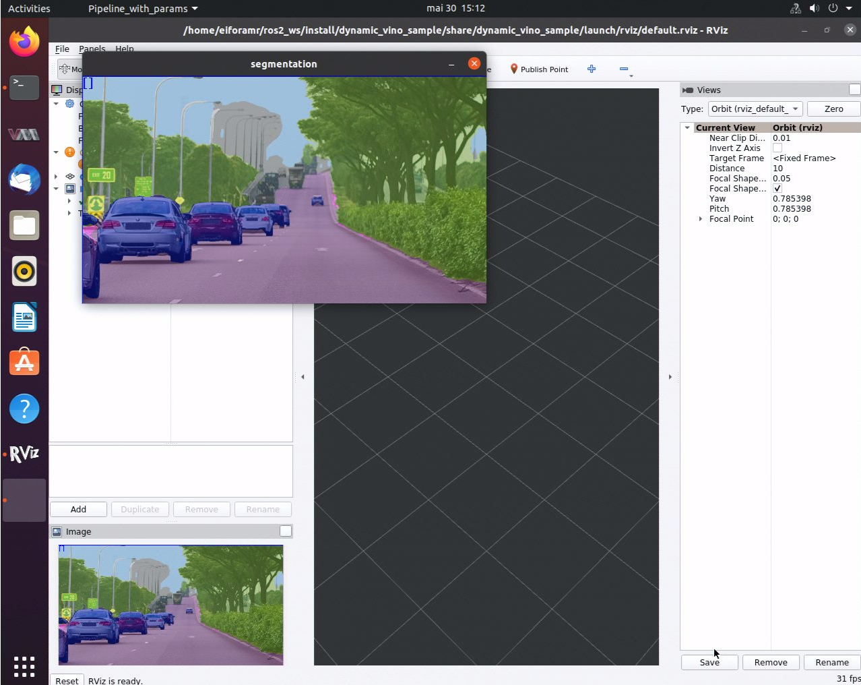861x685 pixels.
Task: Uncheck the Focal Shape Fixed Size checkbox
Action: (777, 189)
